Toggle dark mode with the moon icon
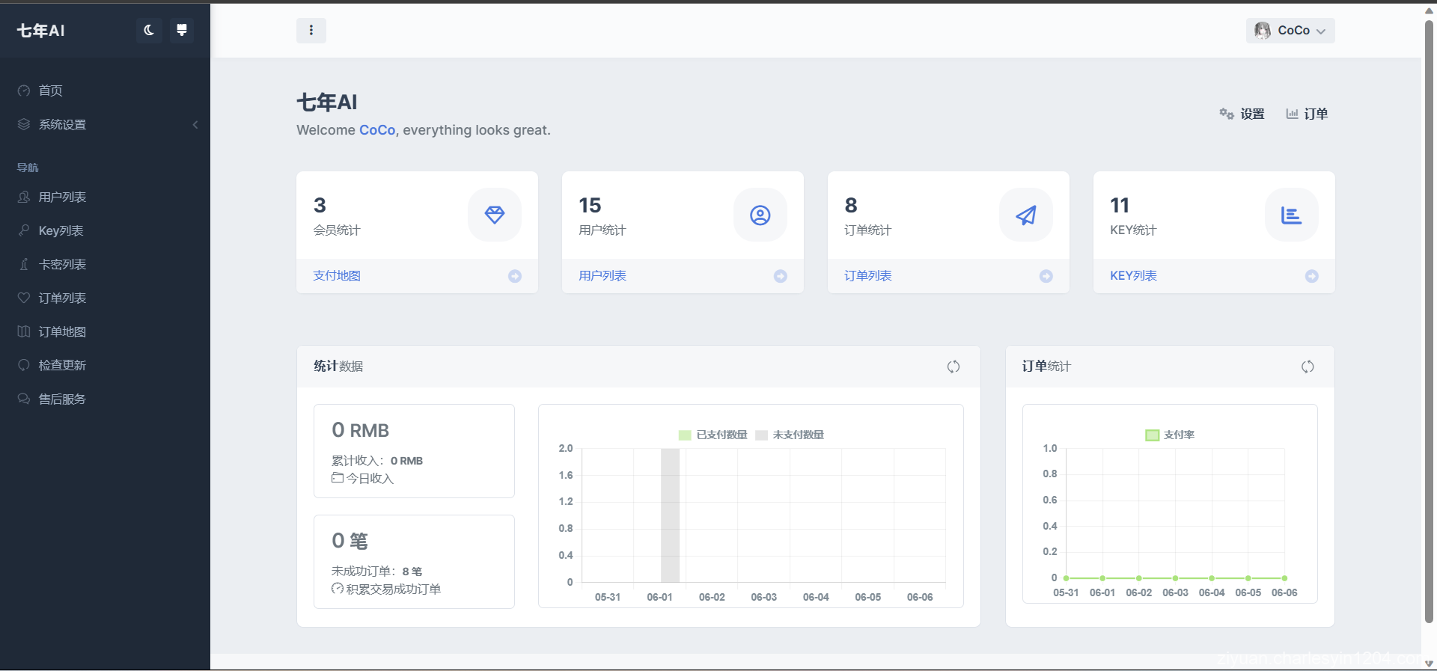Viewport: 1437px width, 671px height. tap(149, 30)
